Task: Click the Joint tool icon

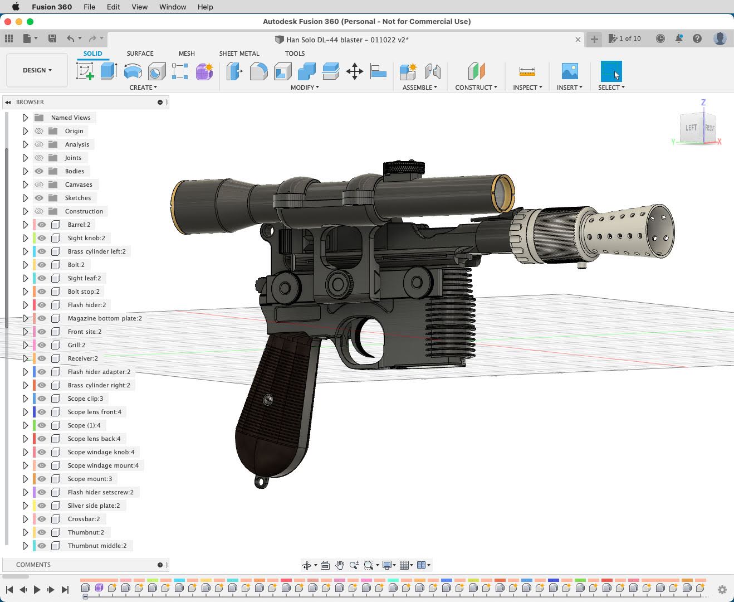Action: (432, 71)
